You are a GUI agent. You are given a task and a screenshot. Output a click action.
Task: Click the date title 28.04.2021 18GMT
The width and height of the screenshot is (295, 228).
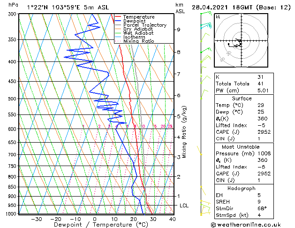241,7
